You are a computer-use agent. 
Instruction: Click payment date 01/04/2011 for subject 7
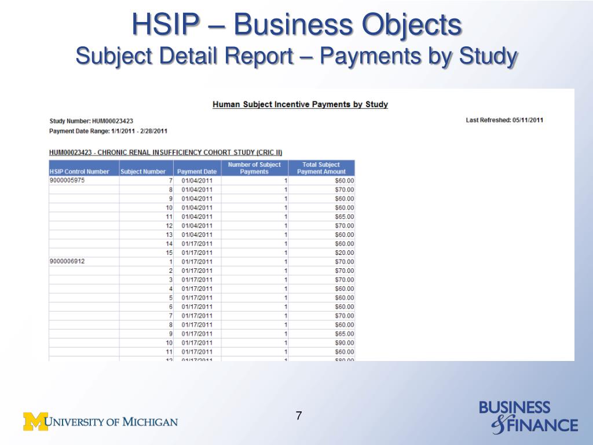click(x=197, y=181)
